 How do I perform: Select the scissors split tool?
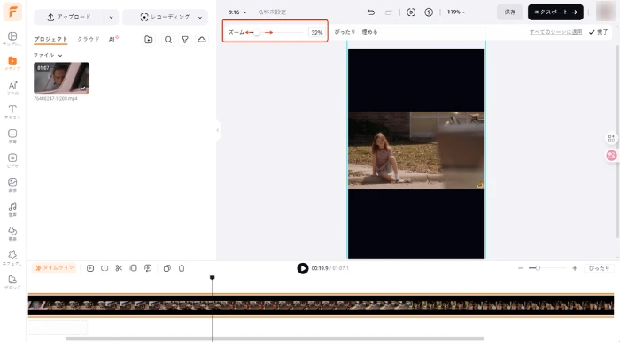tap(118, 268)
